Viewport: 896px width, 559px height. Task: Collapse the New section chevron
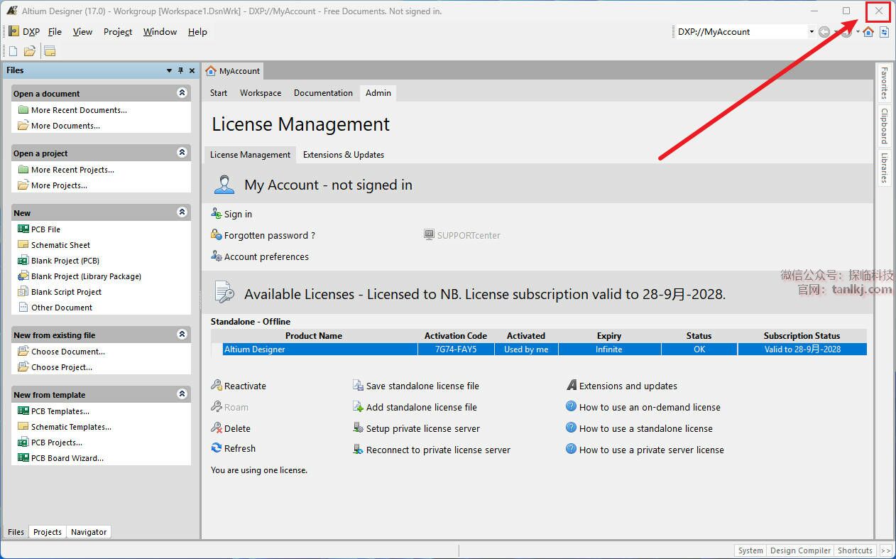[x=182, y=212]
